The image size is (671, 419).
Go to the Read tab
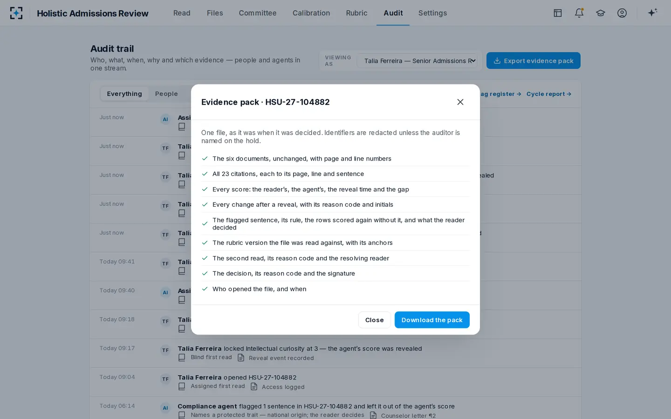[182, 13]
